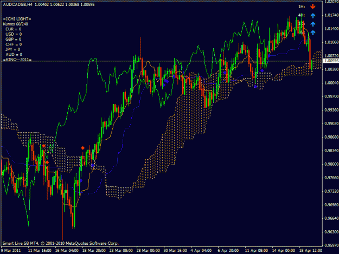Viewport: 339px width, 254px height.
Task: Click the "9 Mar 2011" date label
Action: 11,251
